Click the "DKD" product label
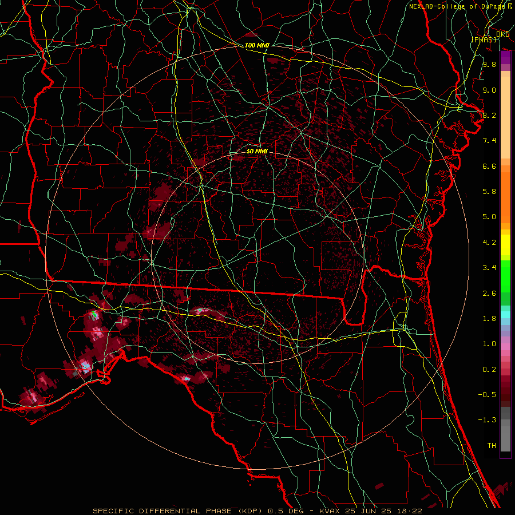Image resolution: width=515 pixels, height=515 pixels. click(502, 34)
